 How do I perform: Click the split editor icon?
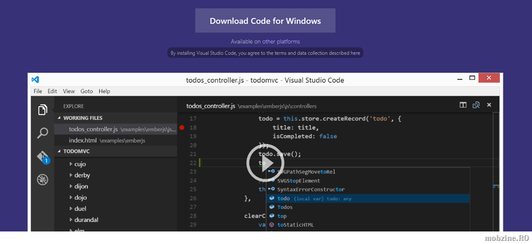point(463,105)
